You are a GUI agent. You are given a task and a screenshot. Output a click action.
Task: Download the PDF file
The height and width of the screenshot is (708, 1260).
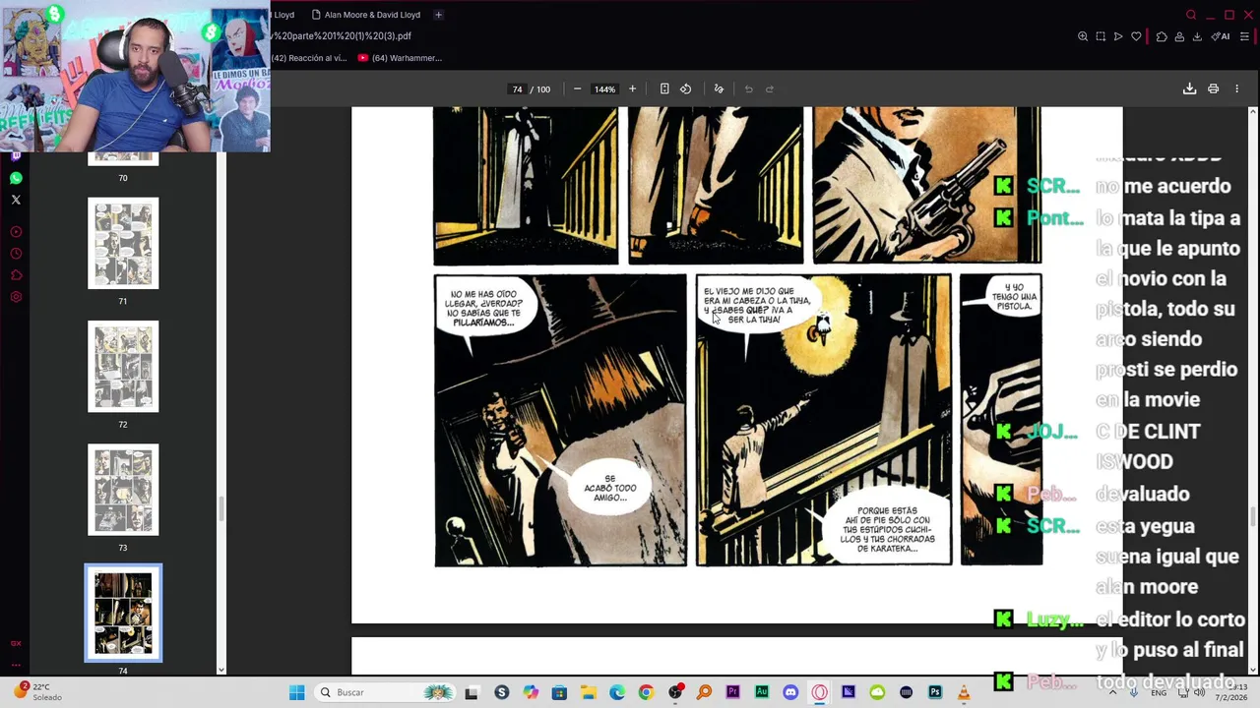(1189, 89)
